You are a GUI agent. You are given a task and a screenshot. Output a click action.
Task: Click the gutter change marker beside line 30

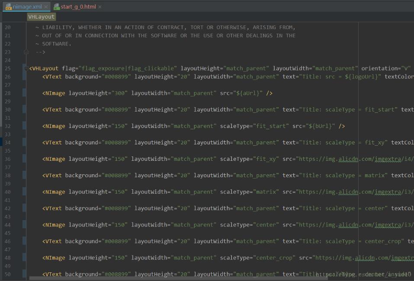[24, 110]
